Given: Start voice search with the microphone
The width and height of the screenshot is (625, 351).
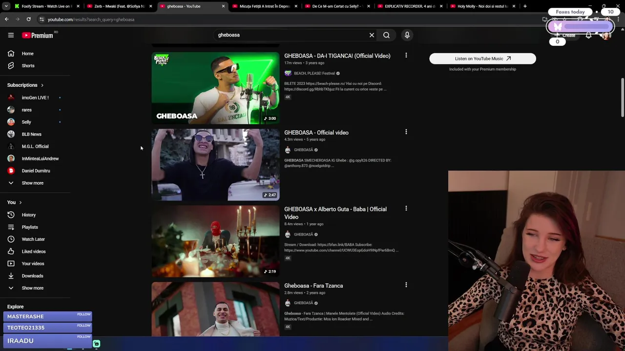Looking at the screenshot, I should coord(407,35).
